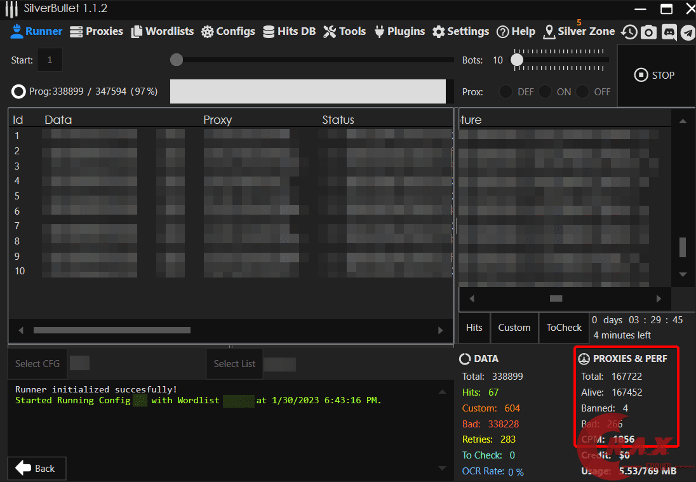Click the Start number input field
696x482 pixels.
click(x=50, y=60)
